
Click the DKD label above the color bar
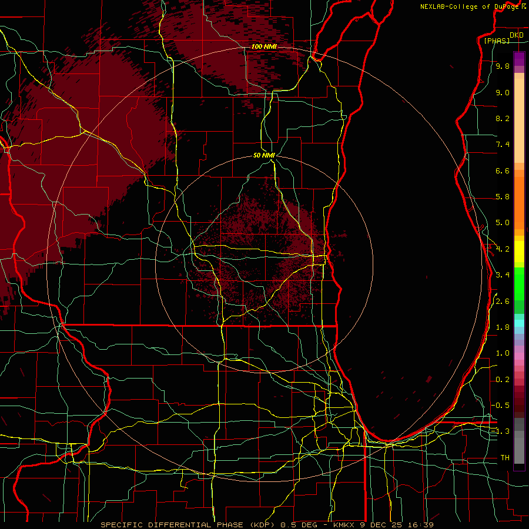pyautogui.click(x=516, y=35)
